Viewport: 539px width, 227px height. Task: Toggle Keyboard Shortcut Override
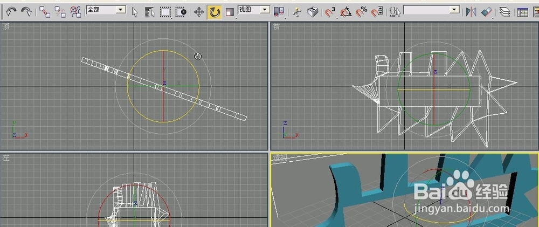point(313,12)
